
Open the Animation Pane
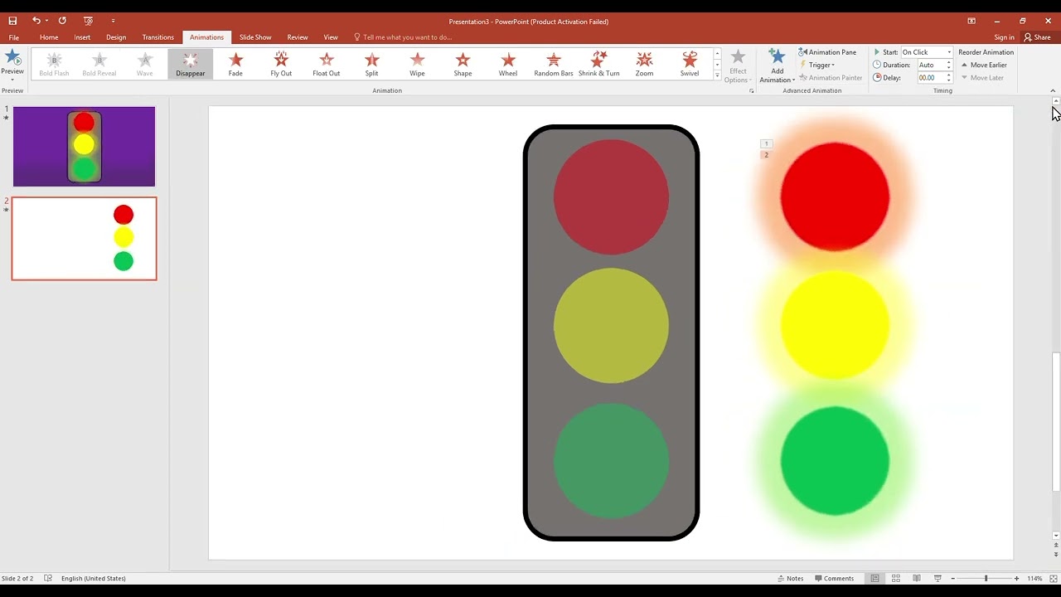point(827,52)
